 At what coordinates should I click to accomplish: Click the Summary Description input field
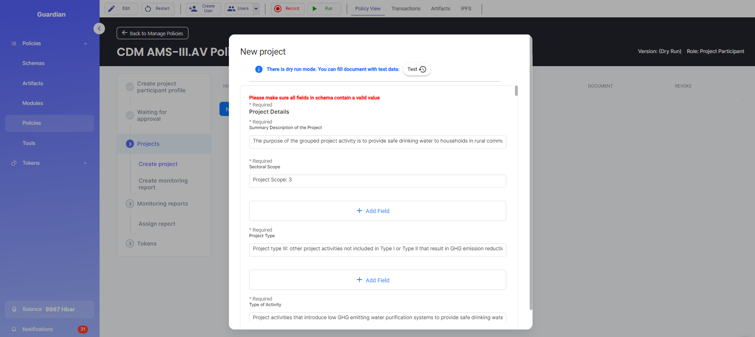click(377, 141)
